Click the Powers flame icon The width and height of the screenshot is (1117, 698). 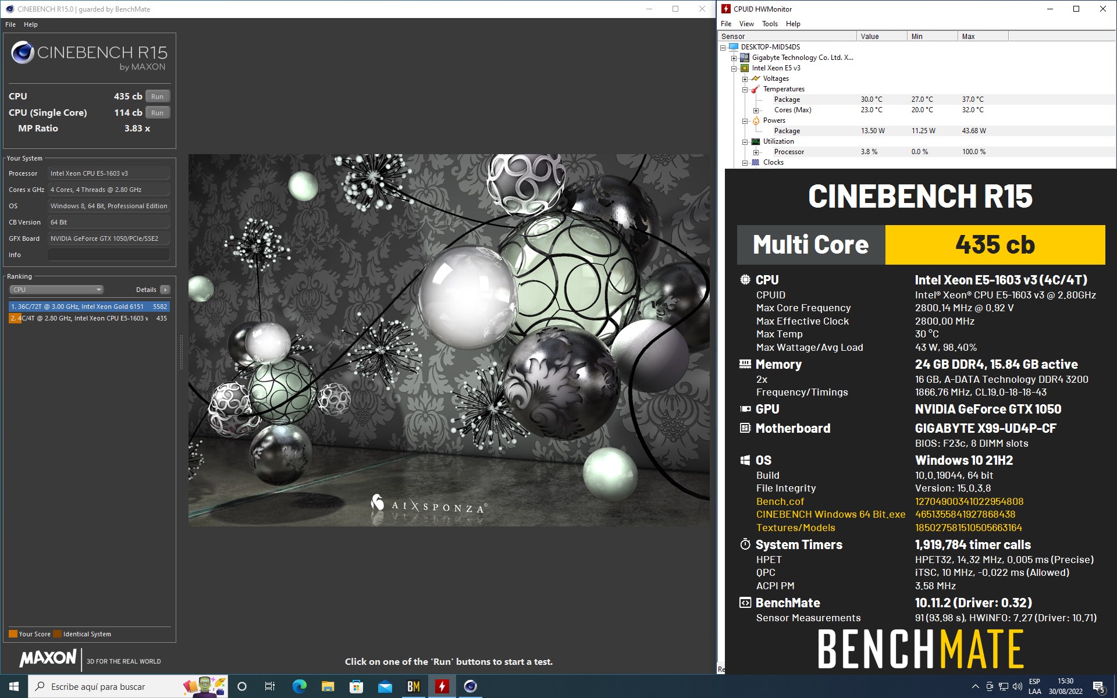(755, 120)
